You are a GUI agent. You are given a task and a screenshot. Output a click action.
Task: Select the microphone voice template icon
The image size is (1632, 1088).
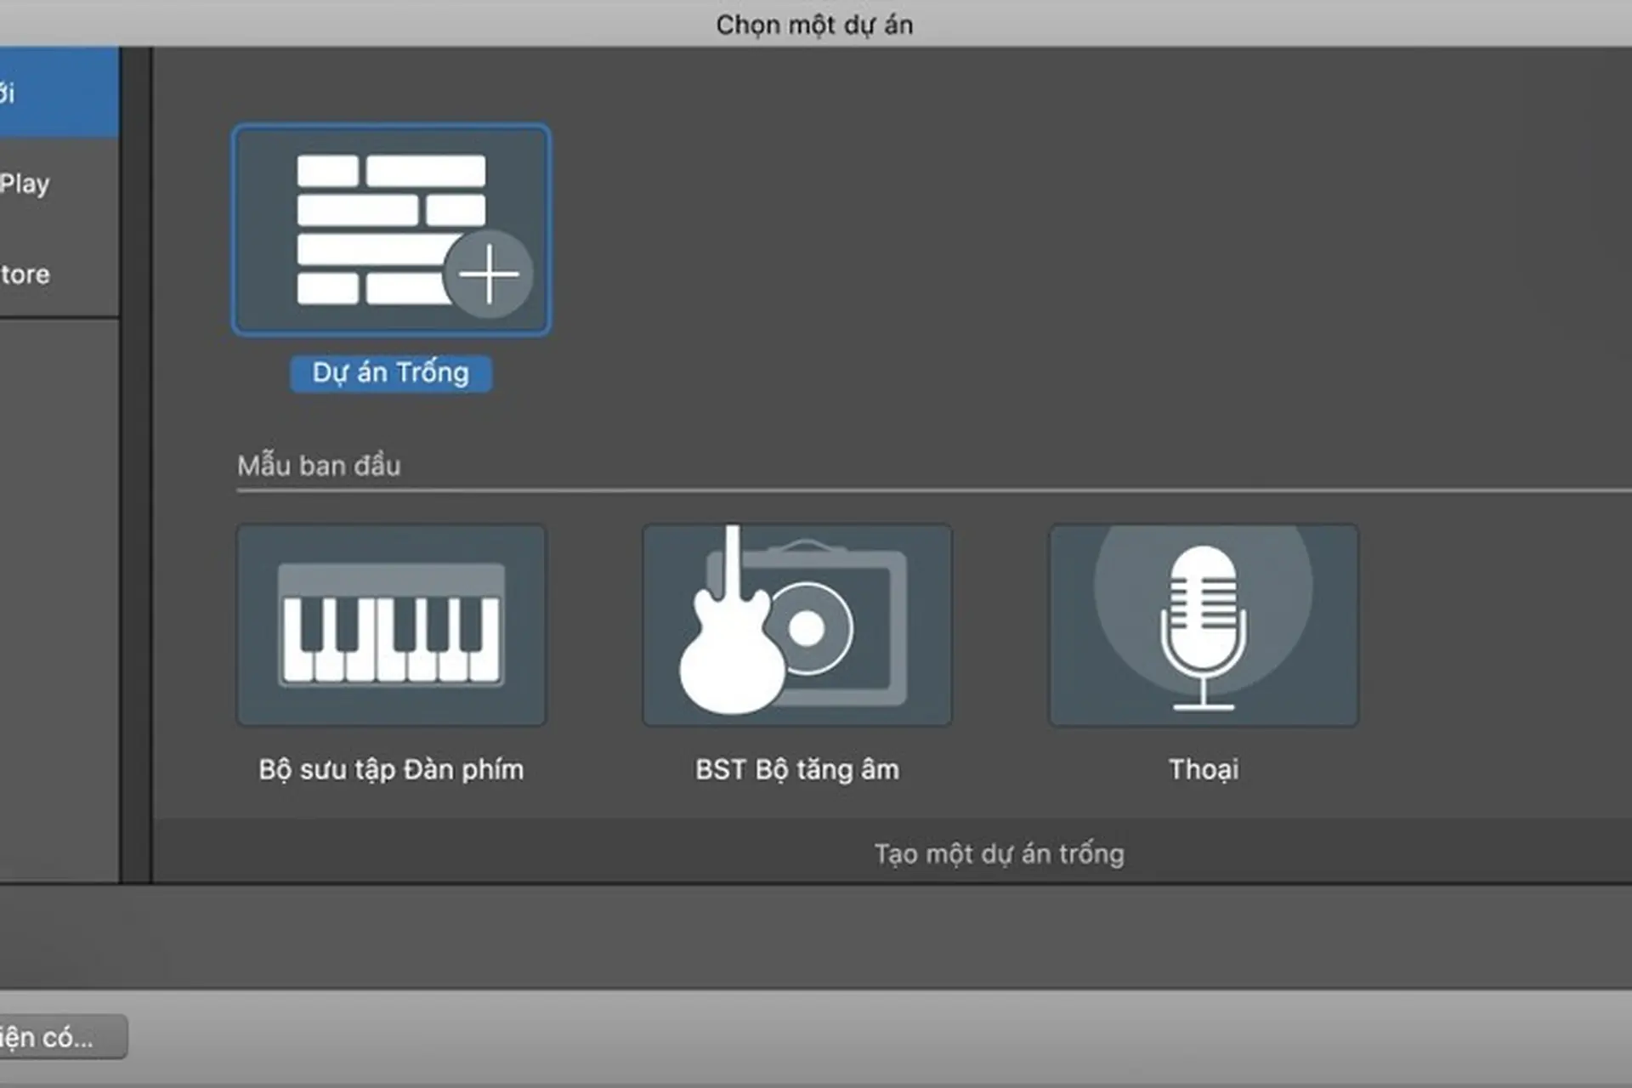[1204, 625]
